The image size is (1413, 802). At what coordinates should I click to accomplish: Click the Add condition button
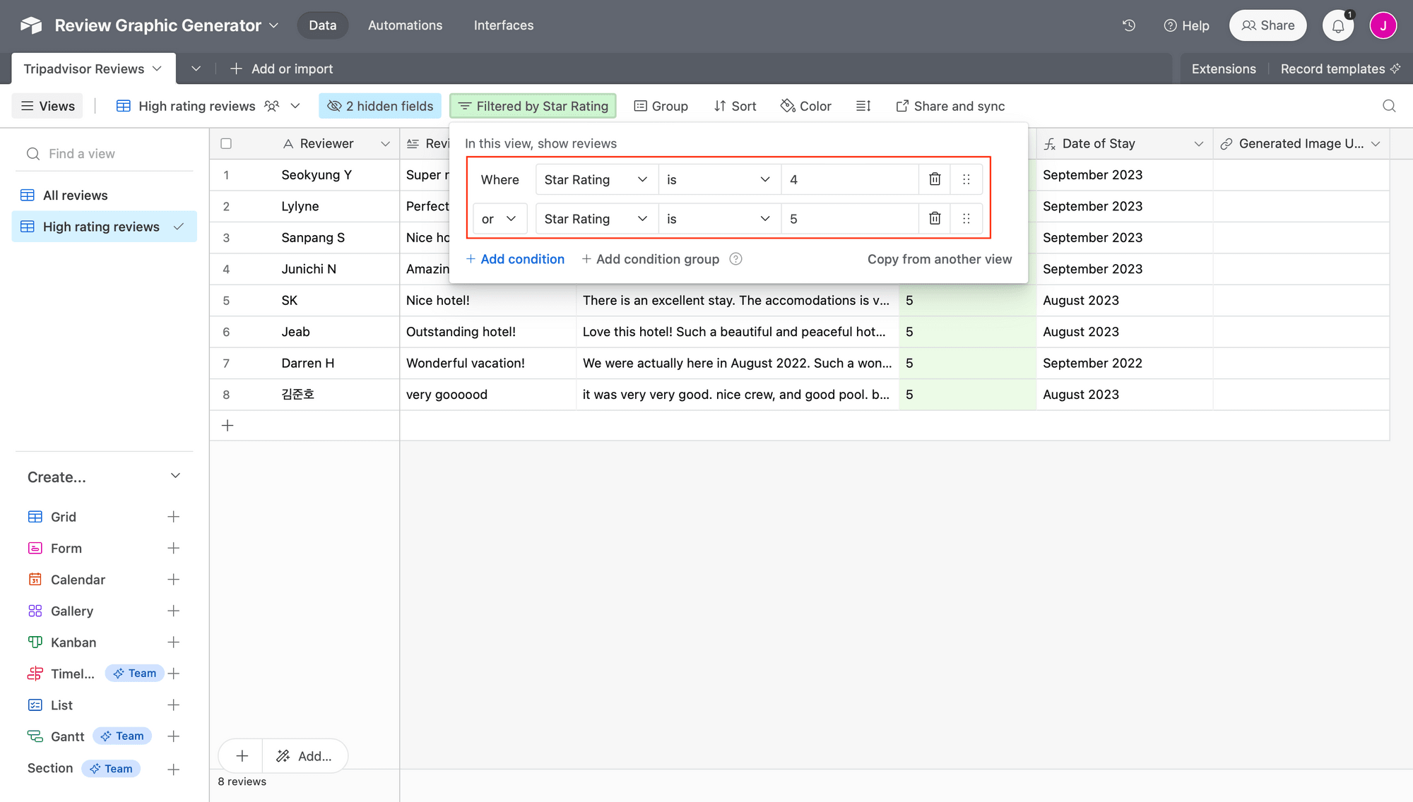click(514, 258)
